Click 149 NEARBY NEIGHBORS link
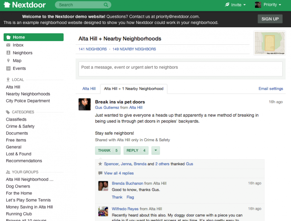This screenshot has height=221, width=291. [x=134, y=49]
